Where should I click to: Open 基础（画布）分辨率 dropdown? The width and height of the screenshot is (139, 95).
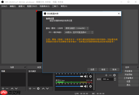tap(76, 28)
